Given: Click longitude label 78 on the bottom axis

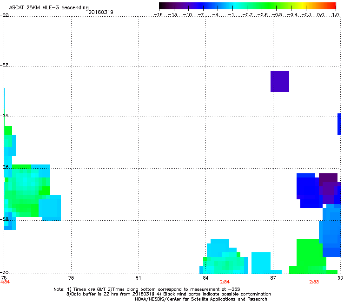Looking at the screenshot, I should pyautogui.click(x=71, y=278).
